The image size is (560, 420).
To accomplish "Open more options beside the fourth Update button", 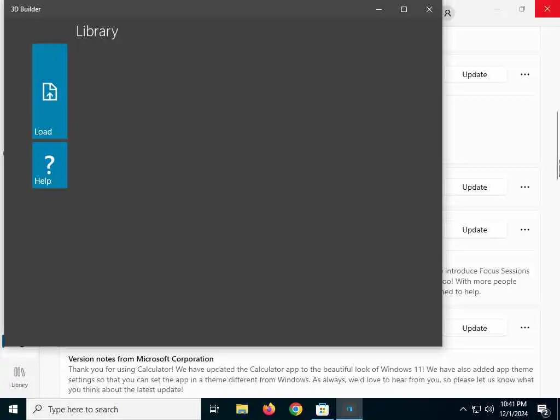I will coord(524,328).
